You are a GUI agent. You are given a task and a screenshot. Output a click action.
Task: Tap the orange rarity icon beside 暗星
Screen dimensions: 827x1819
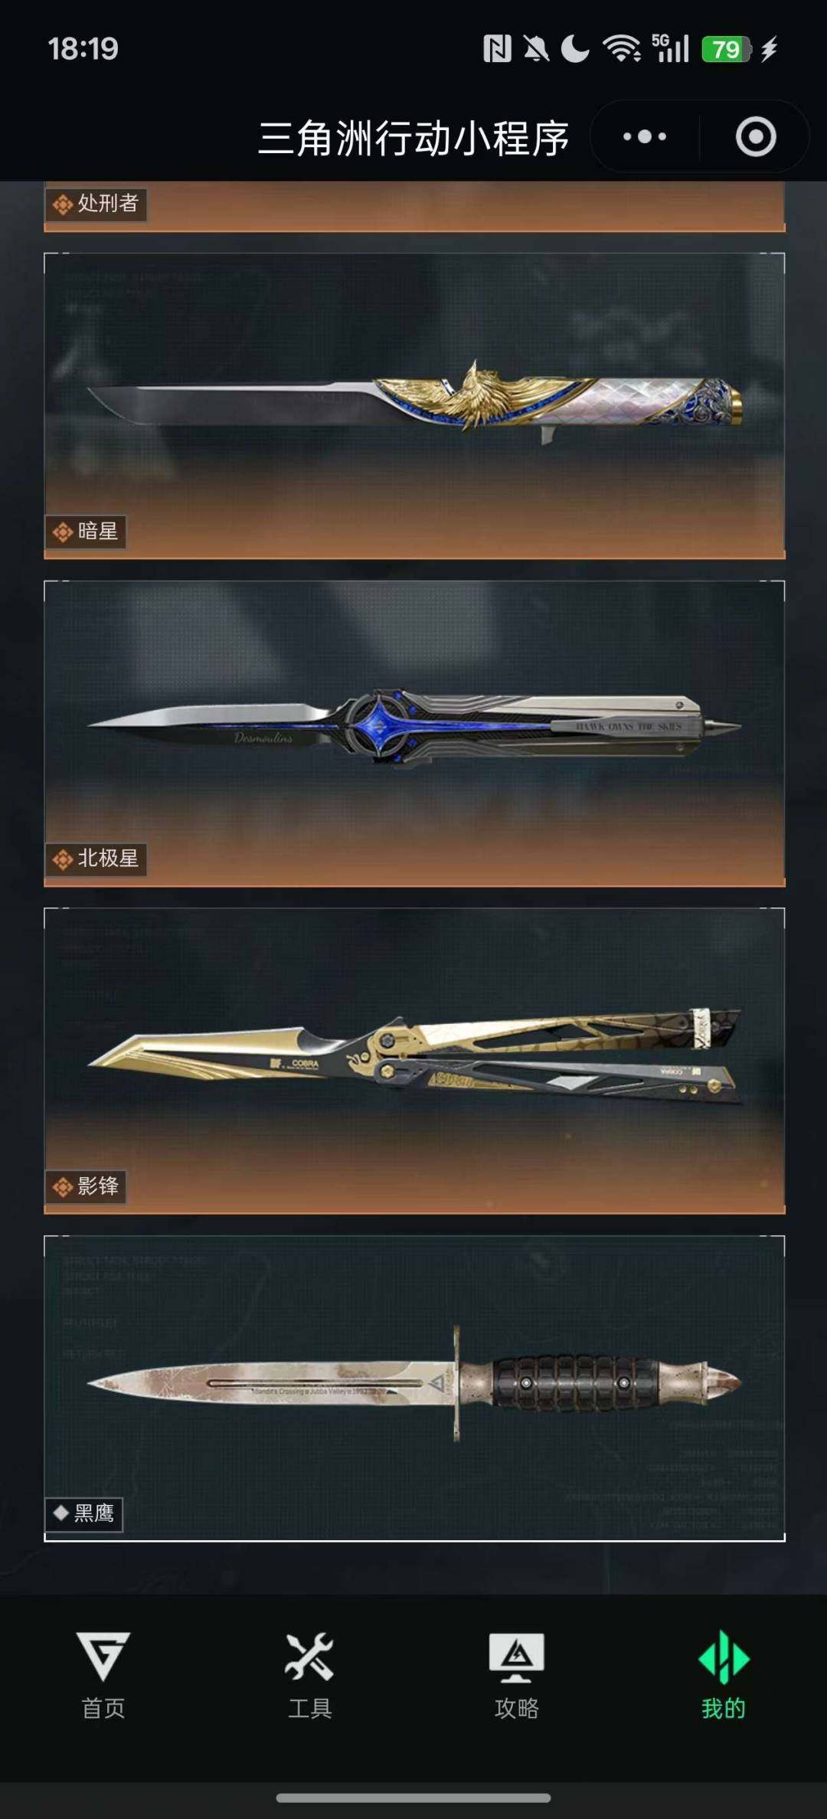63,532
